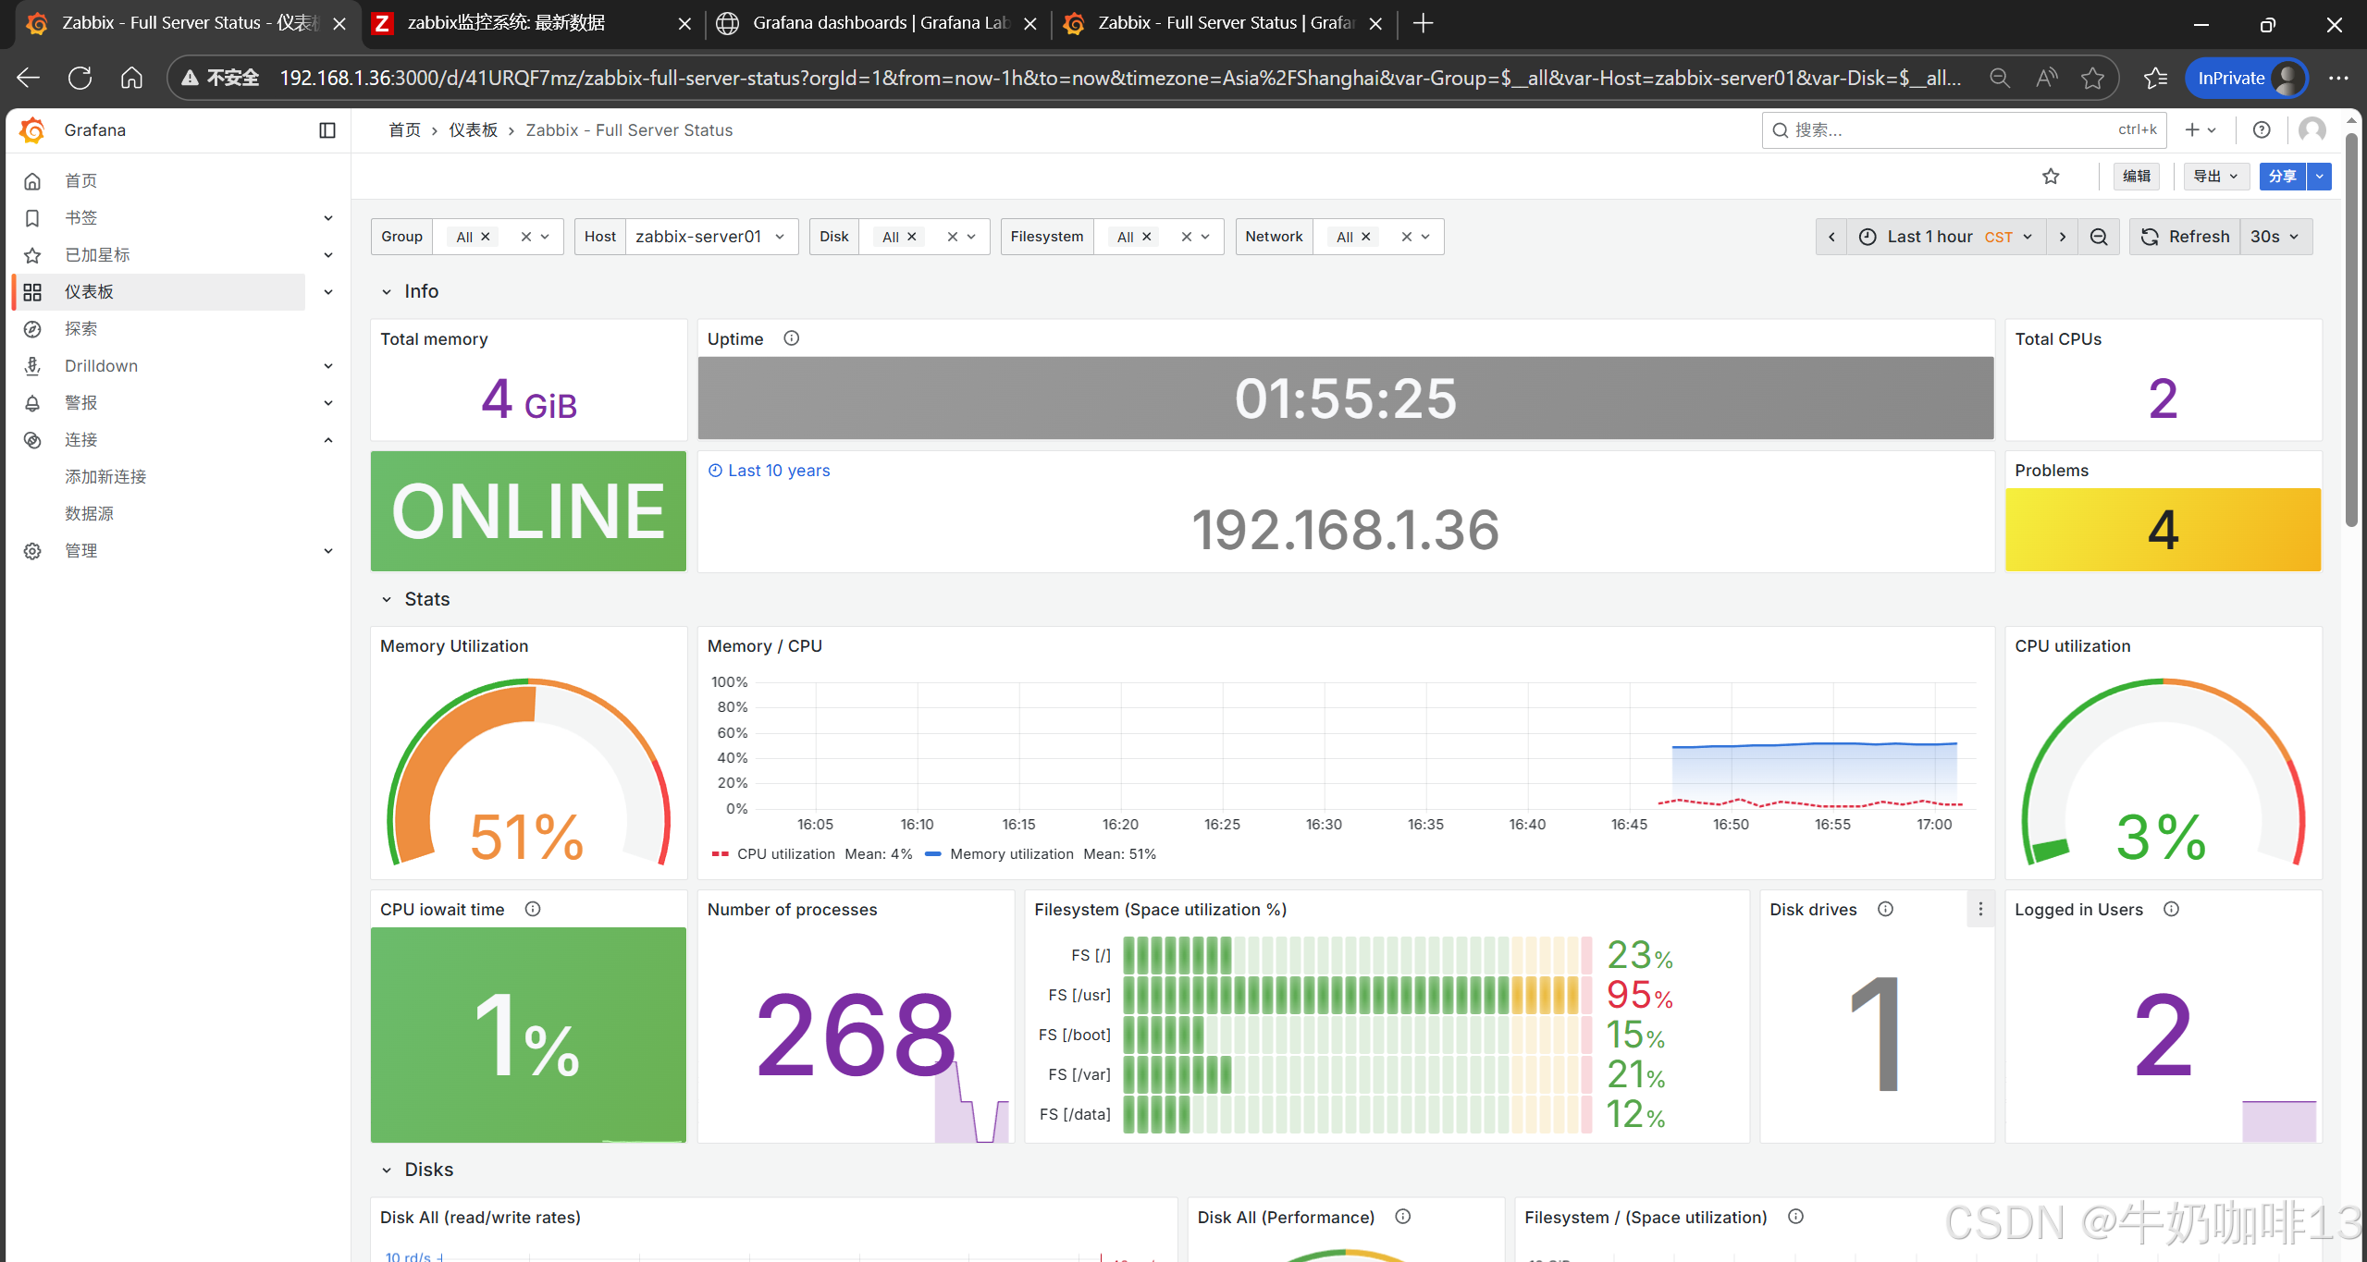Star this dashboard as favorite
Screen dimensions: 2367x1262
(x=2051, y=177)
